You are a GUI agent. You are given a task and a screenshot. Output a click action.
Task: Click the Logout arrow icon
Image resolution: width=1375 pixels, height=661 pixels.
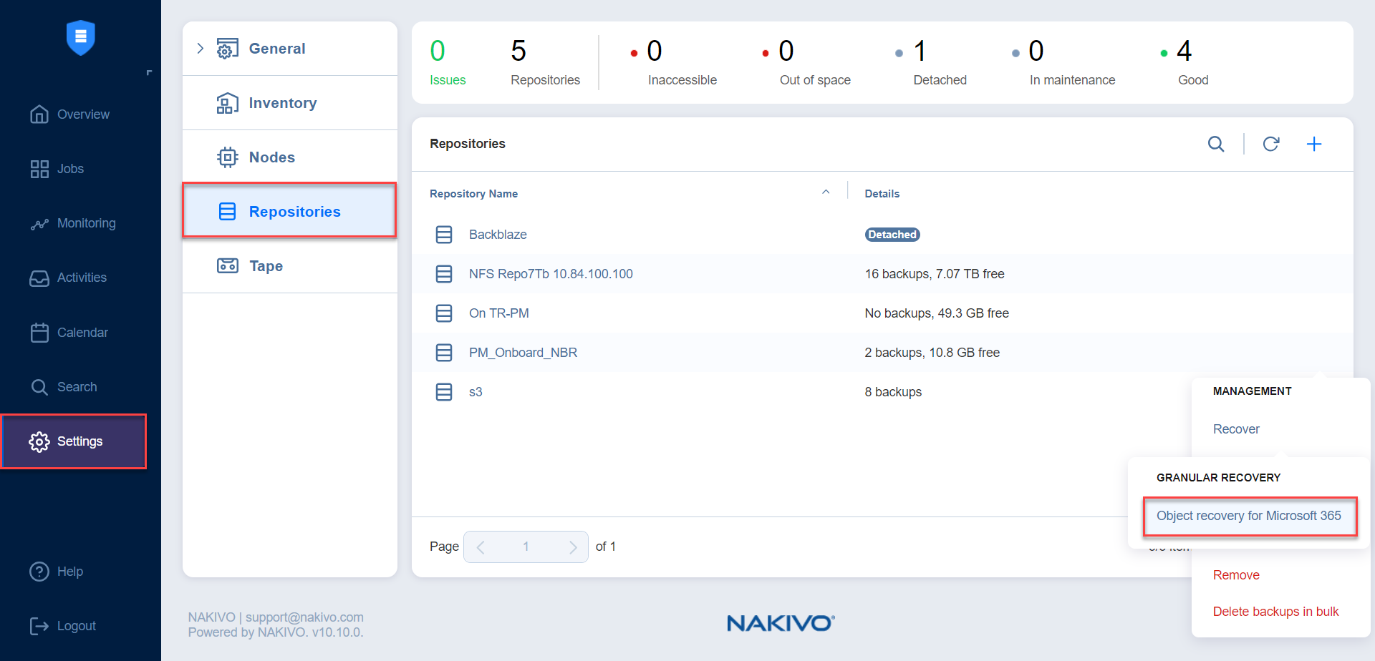(x=39, y=626)
